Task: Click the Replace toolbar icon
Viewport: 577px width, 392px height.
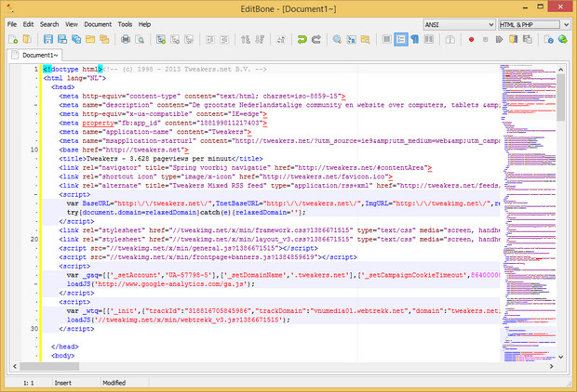Action: pyautogui.click(x=352, y=39)
